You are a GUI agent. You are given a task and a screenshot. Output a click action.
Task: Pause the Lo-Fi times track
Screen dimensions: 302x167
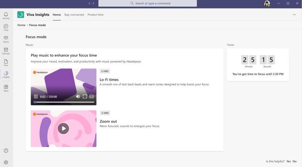[36, 96]
